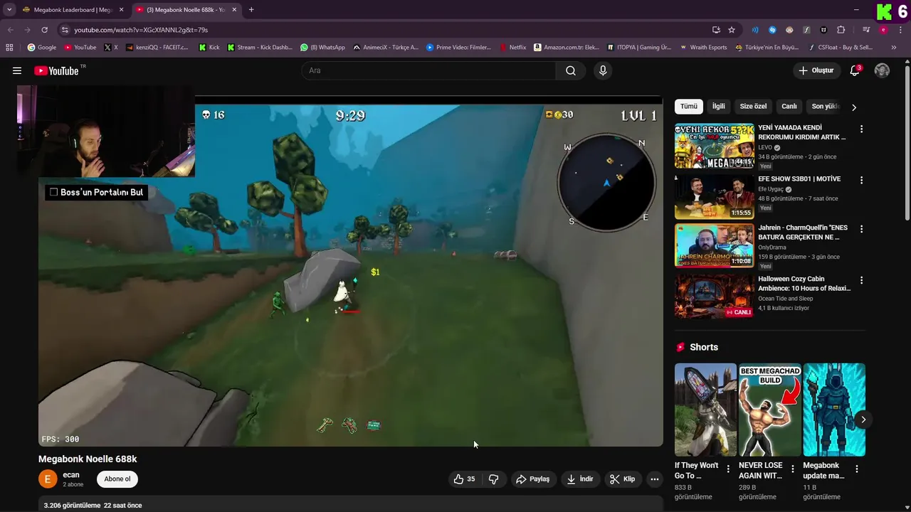Like the video with thumbs up
Image resolution: width=911 pixels, height=512 pixels.
click(x=464, y=479)
